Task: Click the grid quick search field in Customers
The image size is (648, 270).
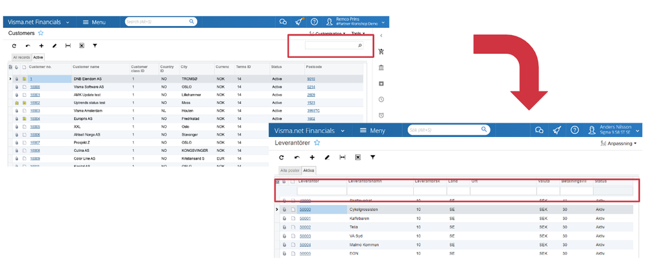Action: [x=334, y=45]
